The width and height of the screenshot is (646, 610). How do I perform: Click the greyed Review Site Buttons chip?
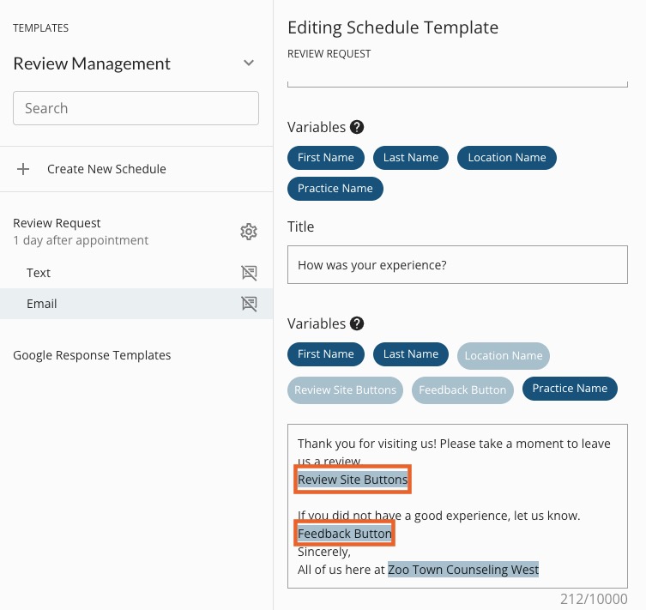point(345,390)
